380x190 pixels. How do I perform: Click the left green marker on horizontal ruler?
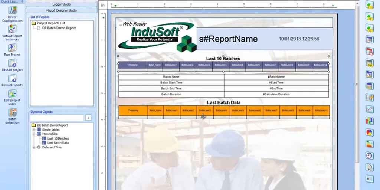[115, 6]
